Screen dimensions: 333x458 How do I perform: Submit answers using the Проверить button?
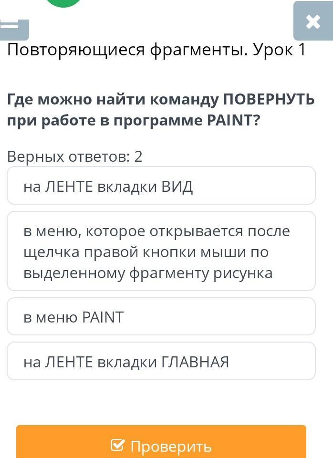[x=161, y=442]
